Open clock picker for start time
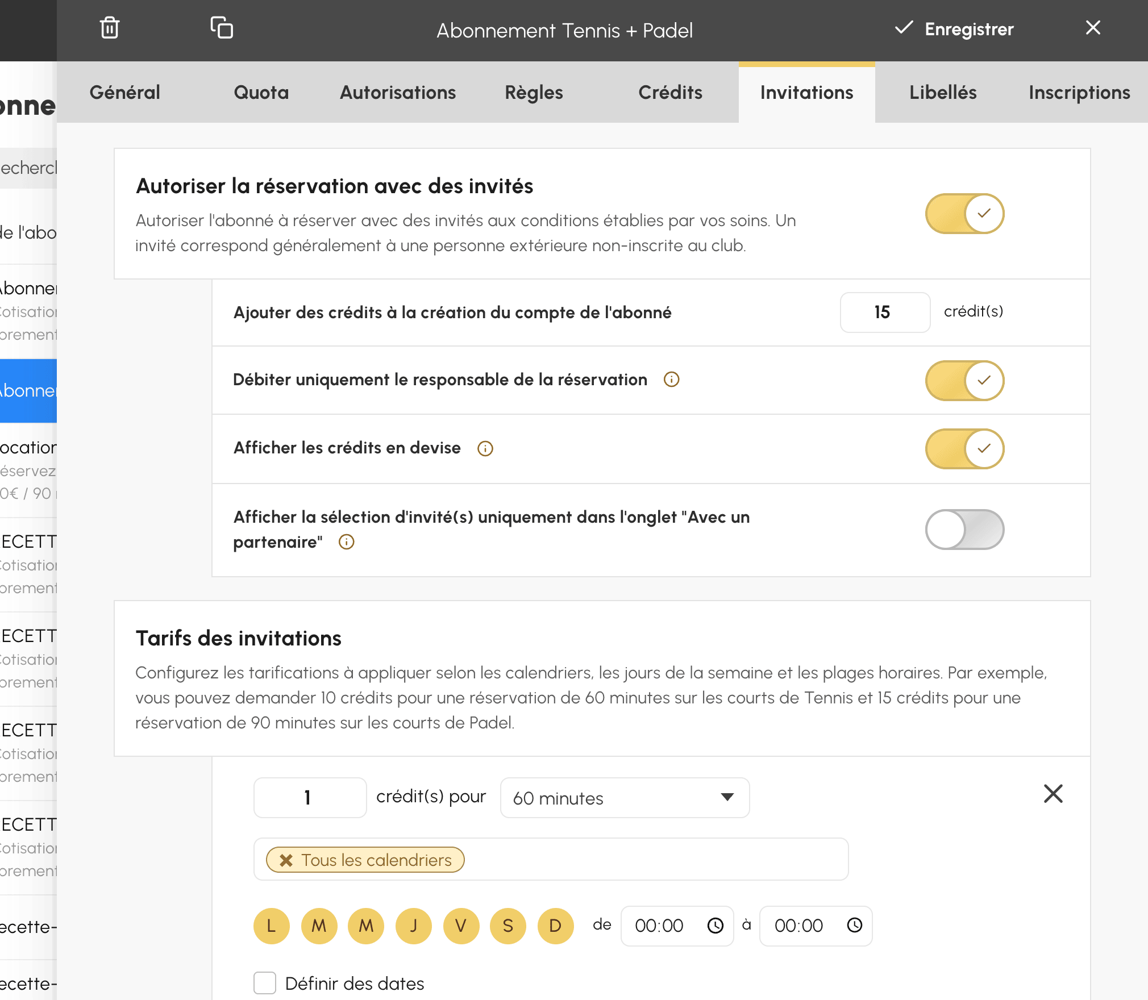 pos(716,926)
